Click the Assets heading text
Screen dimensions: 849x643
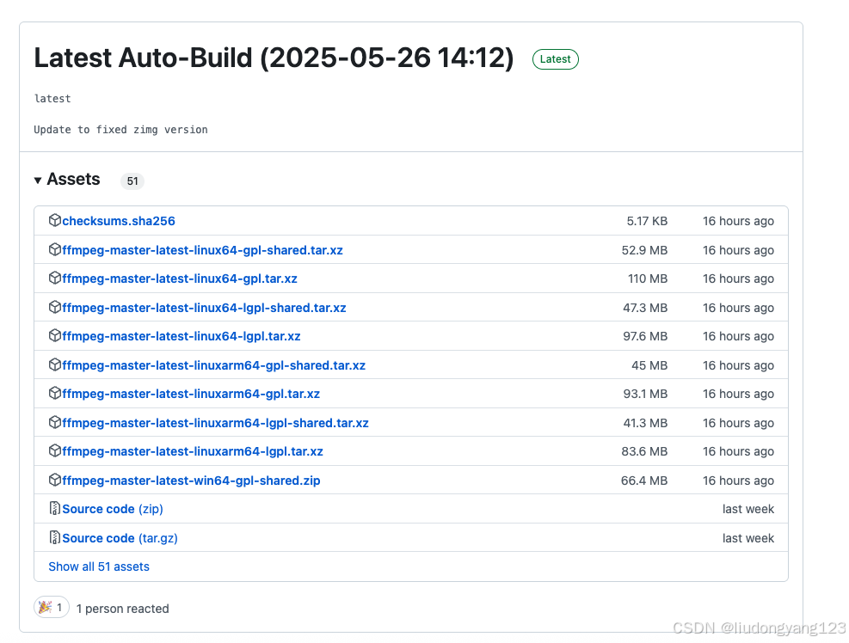73,179
